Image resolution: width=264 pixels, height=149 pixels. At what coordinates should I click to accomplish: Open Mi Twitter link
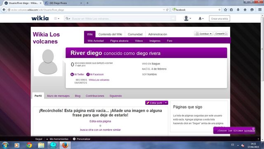click(77, 74)
